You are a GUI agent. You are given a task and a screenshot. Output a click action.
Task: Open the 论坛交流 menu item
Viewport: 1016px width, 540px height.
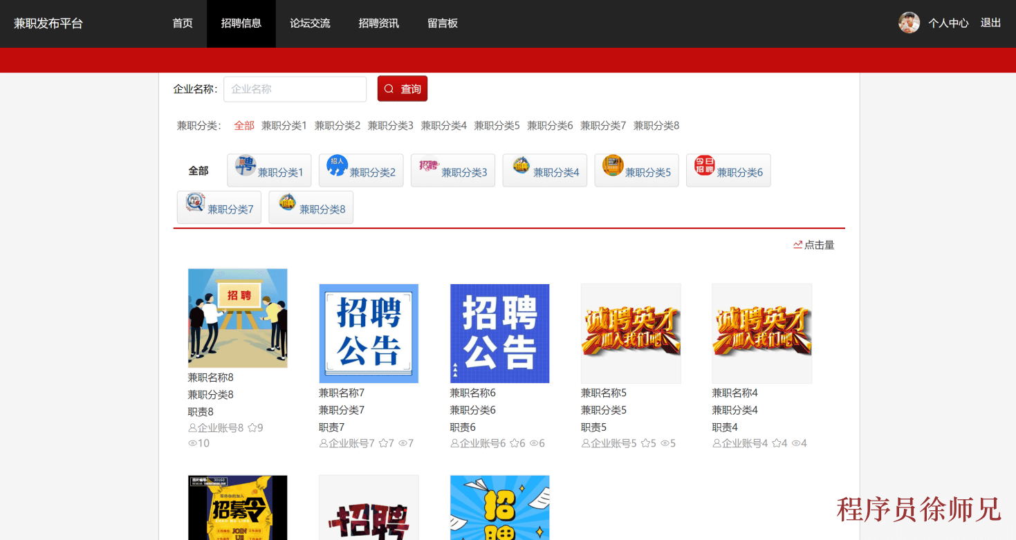pyautogui.click(x=309, y=23)
